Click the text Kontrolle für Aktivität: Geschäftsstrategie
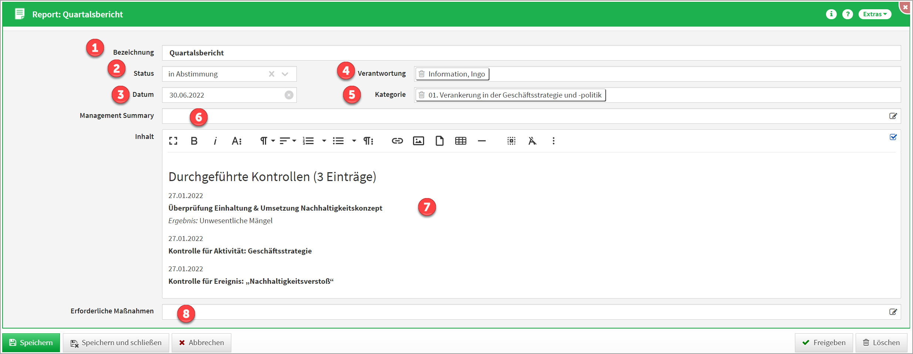This screenshot has height=354, width=913. 240,251
